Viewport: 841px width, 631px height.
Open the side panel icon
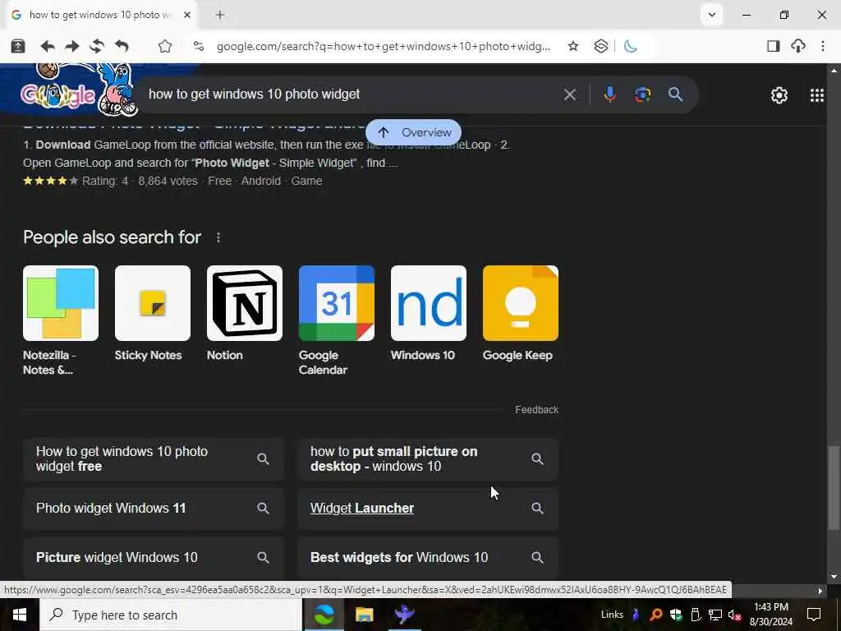(x=773, y=46)
